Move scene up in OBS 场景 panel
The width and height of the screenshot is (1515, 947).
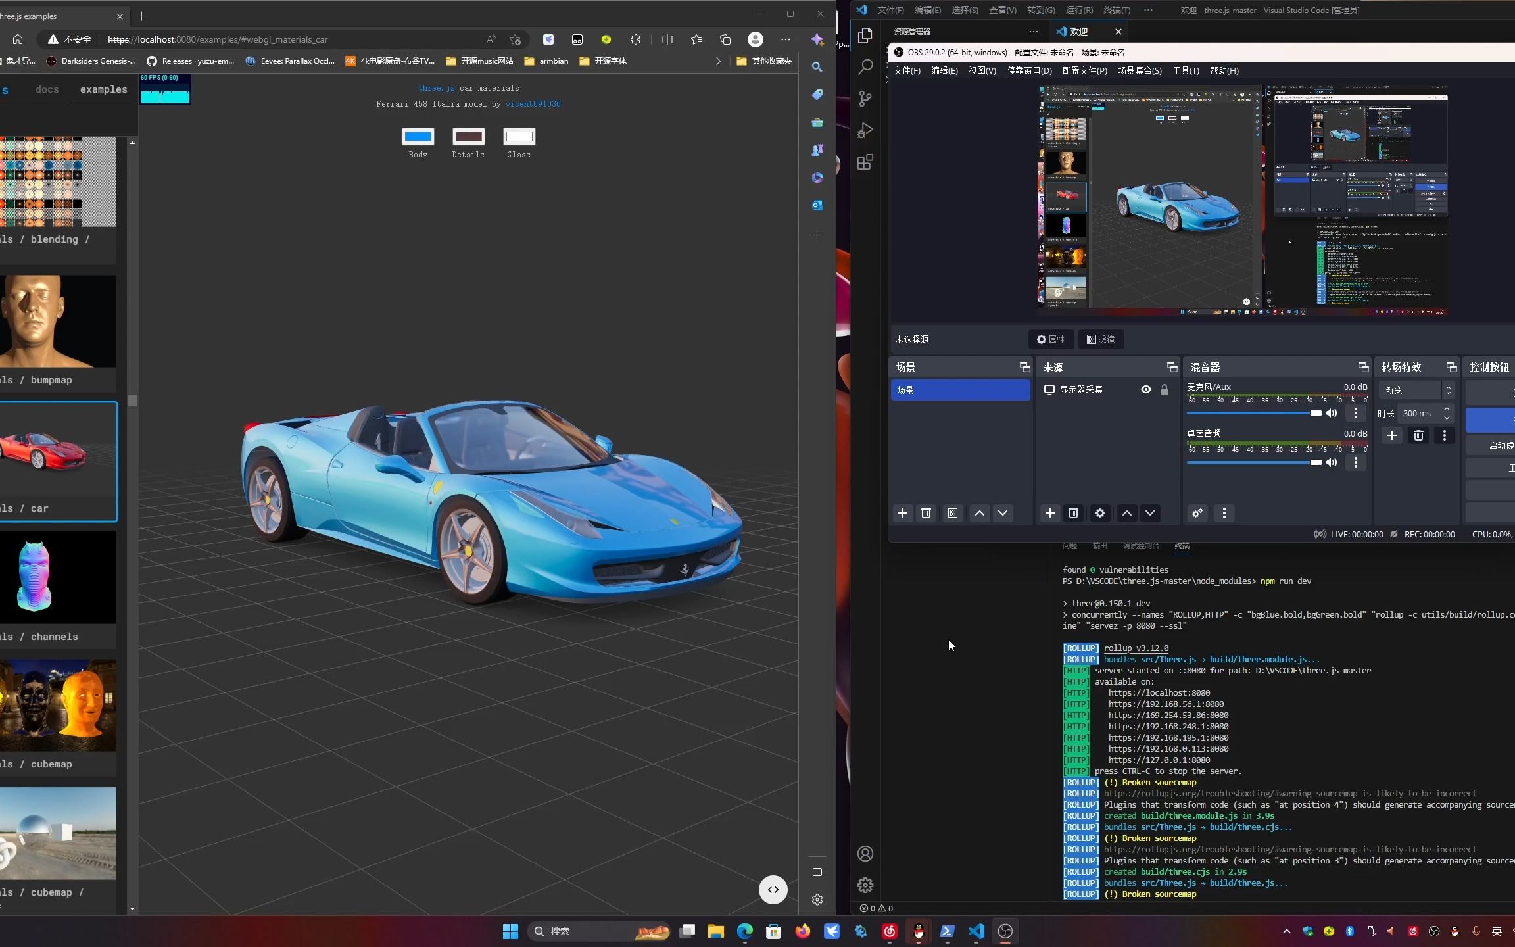pos(979,513)
